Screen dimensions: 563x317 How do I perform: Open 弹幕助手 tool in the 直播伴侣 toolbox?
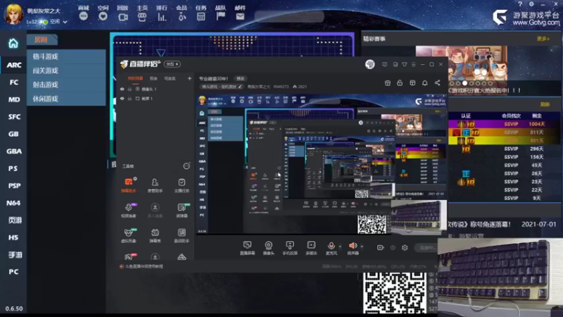click(x=129, y=185)
